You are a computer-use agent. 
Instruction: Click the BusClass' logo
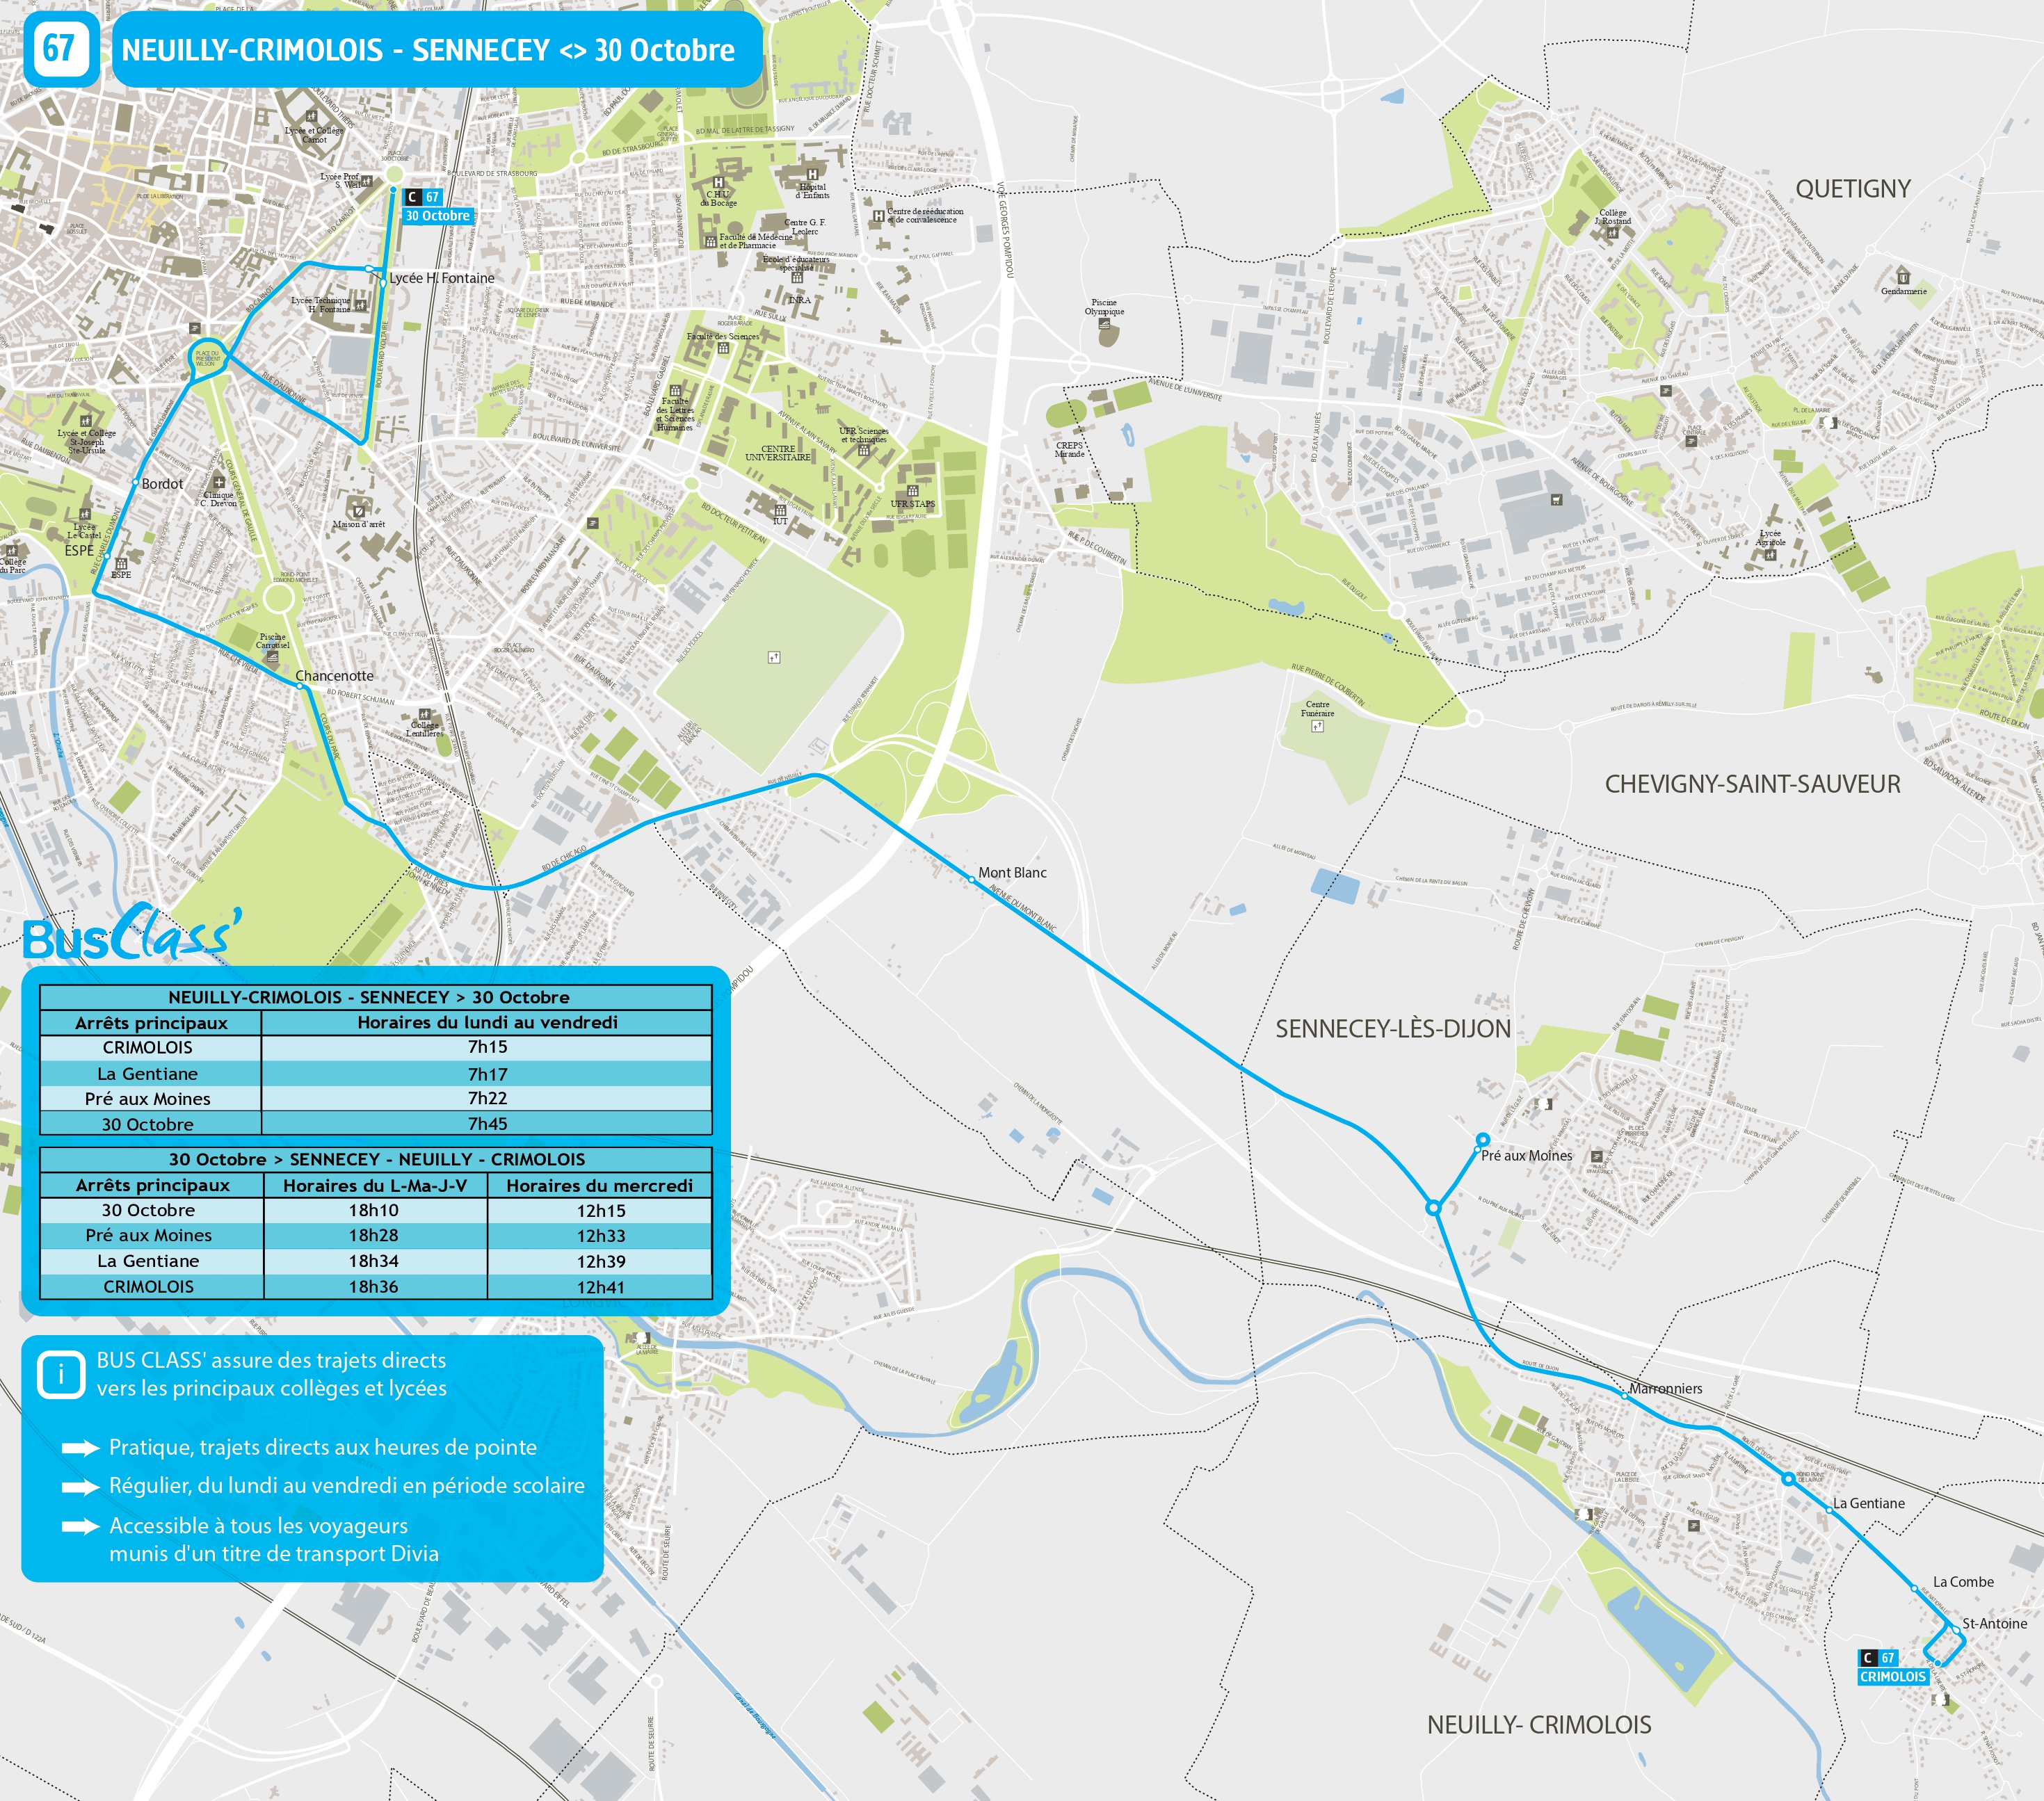pyautogui.click(x=131, y=934)
